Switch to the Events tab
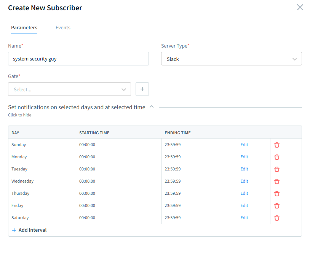 (x=63, y=27)
